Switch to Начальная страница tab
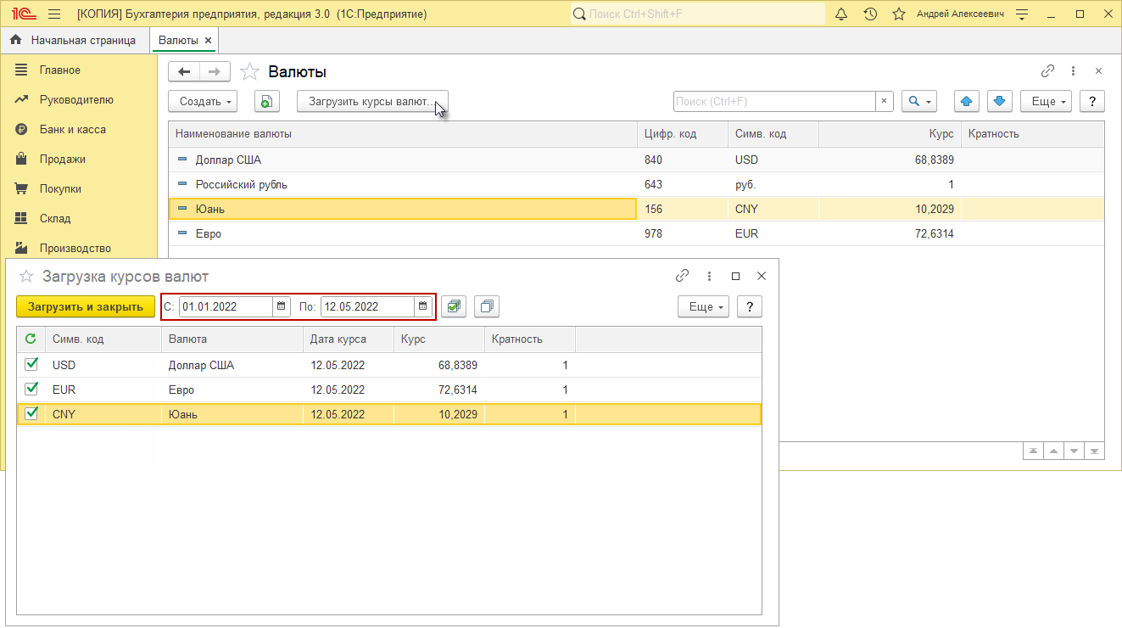Screen dimensions: 1122x628 (75, 40)
